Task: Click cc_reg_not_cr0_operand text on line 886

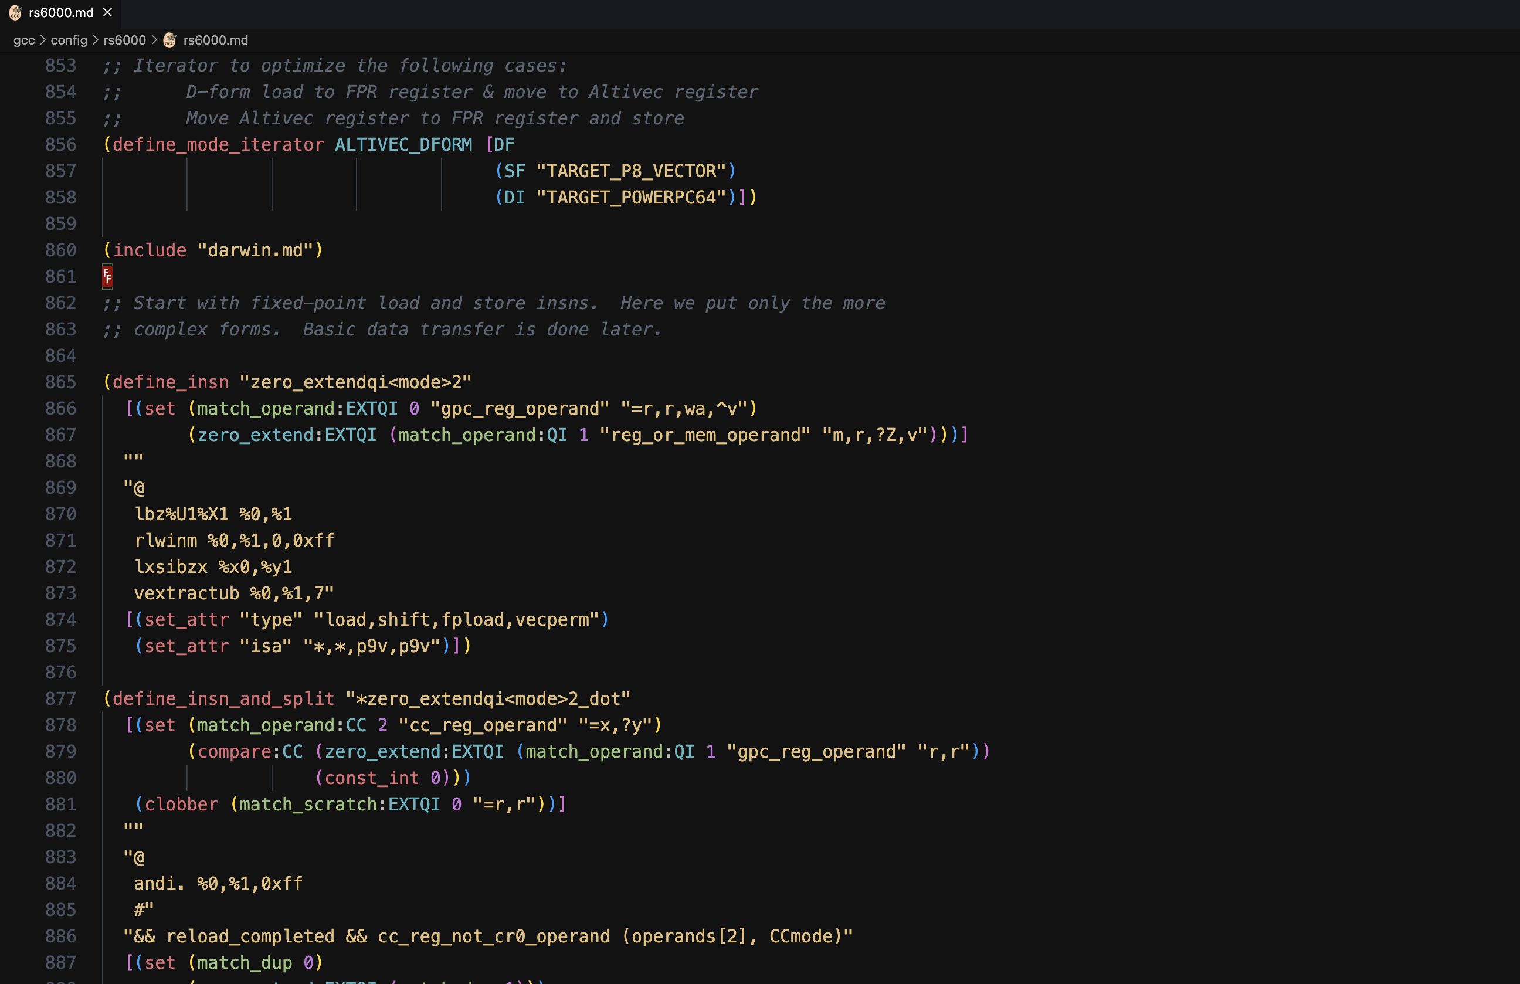Action: (x=492, y=937)
